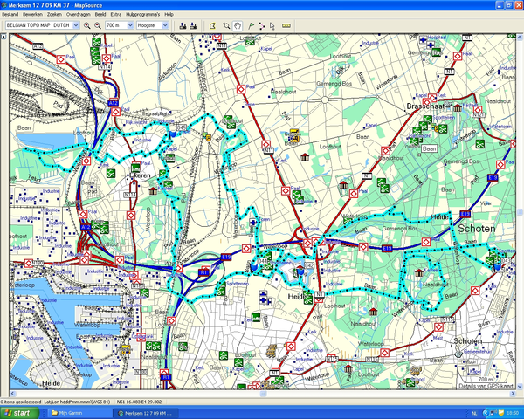The width and height of the screenshot is (524, 419).
Task: Select the waypoint flag tool
Action: [252, 26]
